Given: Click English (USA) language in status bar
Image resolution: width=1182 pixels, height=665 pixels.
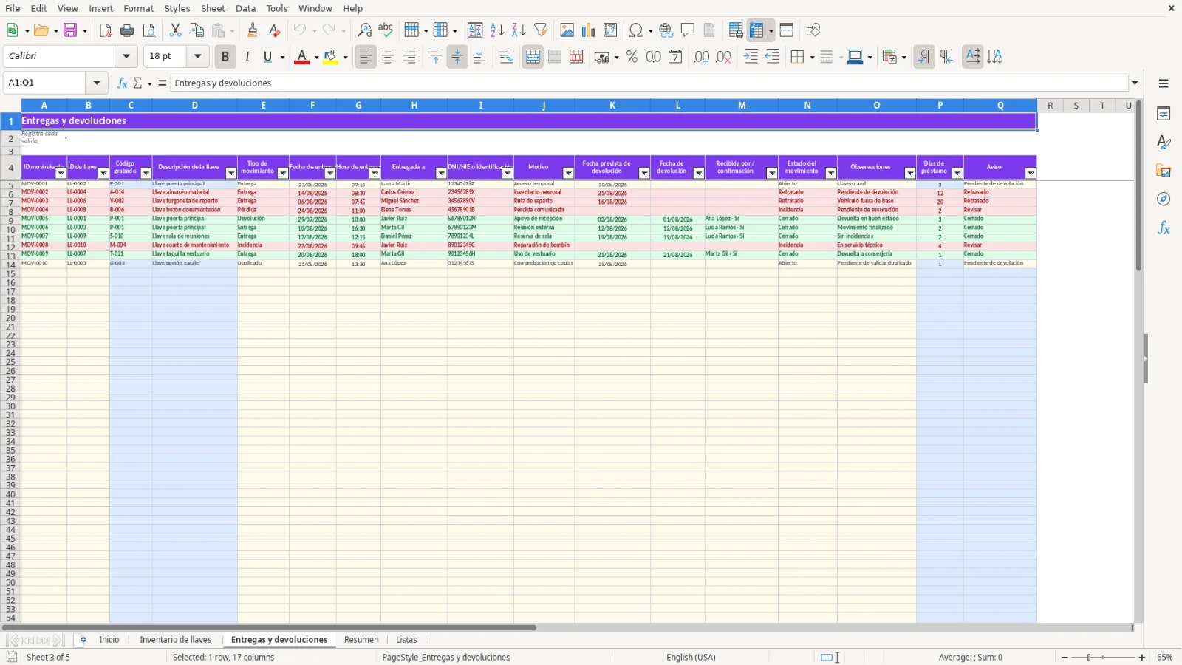Looking at the screenshot, I should click(x=691, y=658).
